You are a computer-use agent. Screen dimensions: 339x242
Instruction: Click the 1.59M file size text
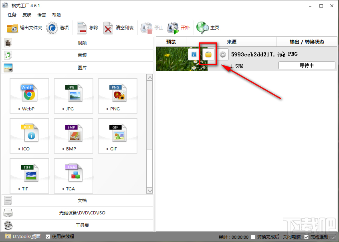tap(236, 66)
